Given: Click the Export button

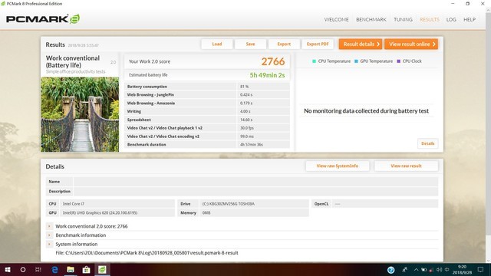Looking at the screenshot, I should pos(284,44).
